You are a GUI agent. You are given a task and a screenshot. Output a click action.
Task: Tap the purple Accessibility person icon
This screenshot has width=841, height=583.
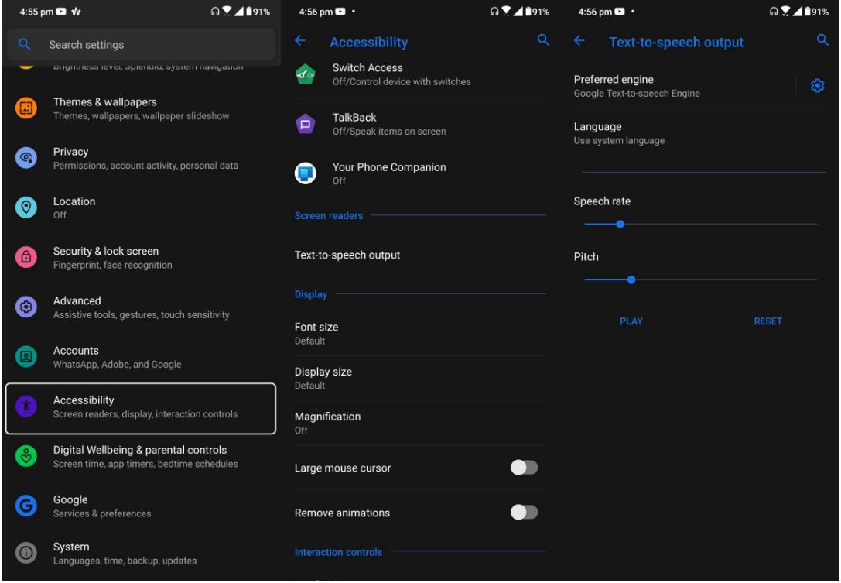click(x=26, y=406)
